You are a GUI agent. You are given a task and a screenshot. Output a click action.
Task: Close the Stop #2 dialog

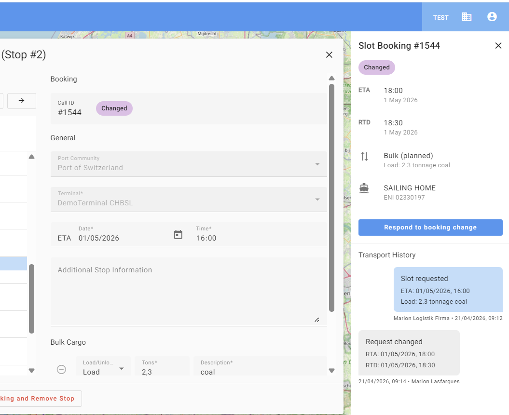(329, 55)
